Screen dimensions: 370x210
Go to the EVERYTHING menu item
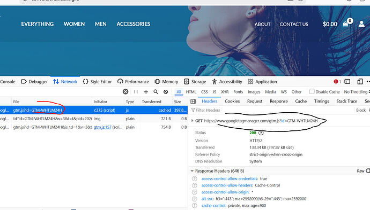tap(38, 24)
